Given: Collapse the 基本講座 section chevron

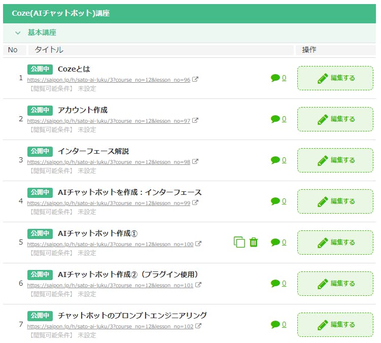Looking at the screenshot, I should [x=18, y=32].
